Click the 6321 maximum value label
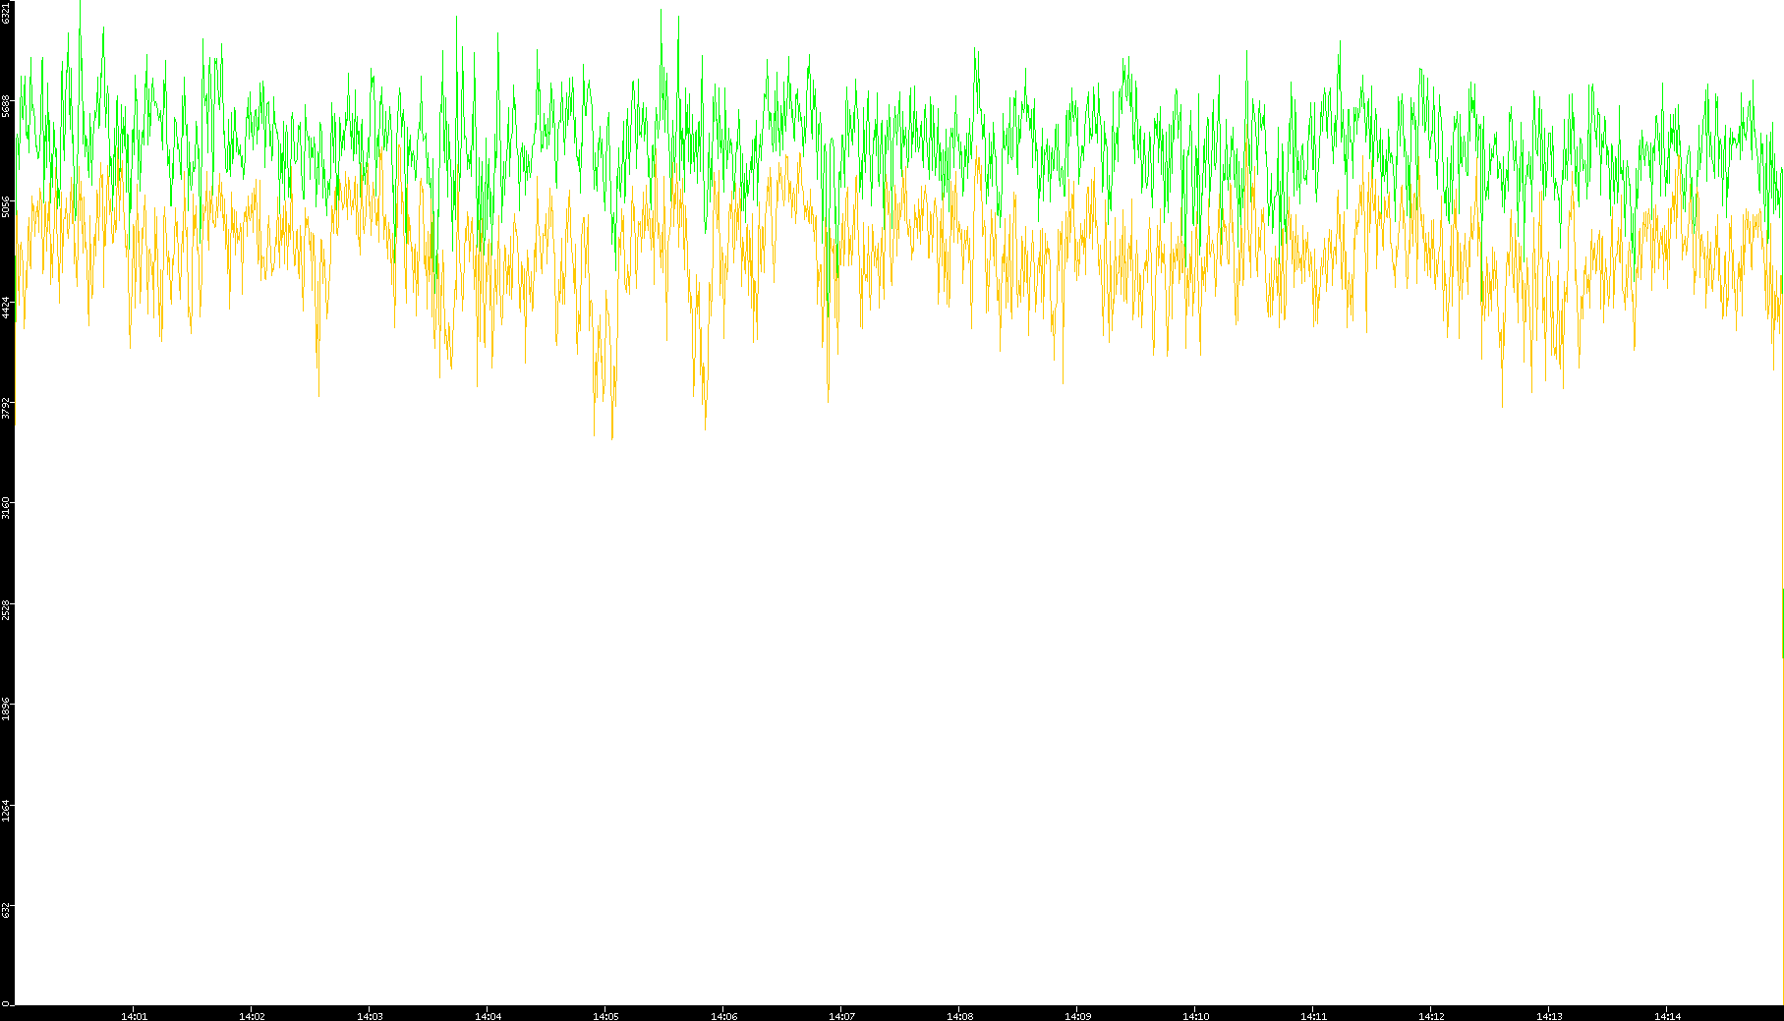This screenshot has height=1021, width=1784. tap(7, 13)
